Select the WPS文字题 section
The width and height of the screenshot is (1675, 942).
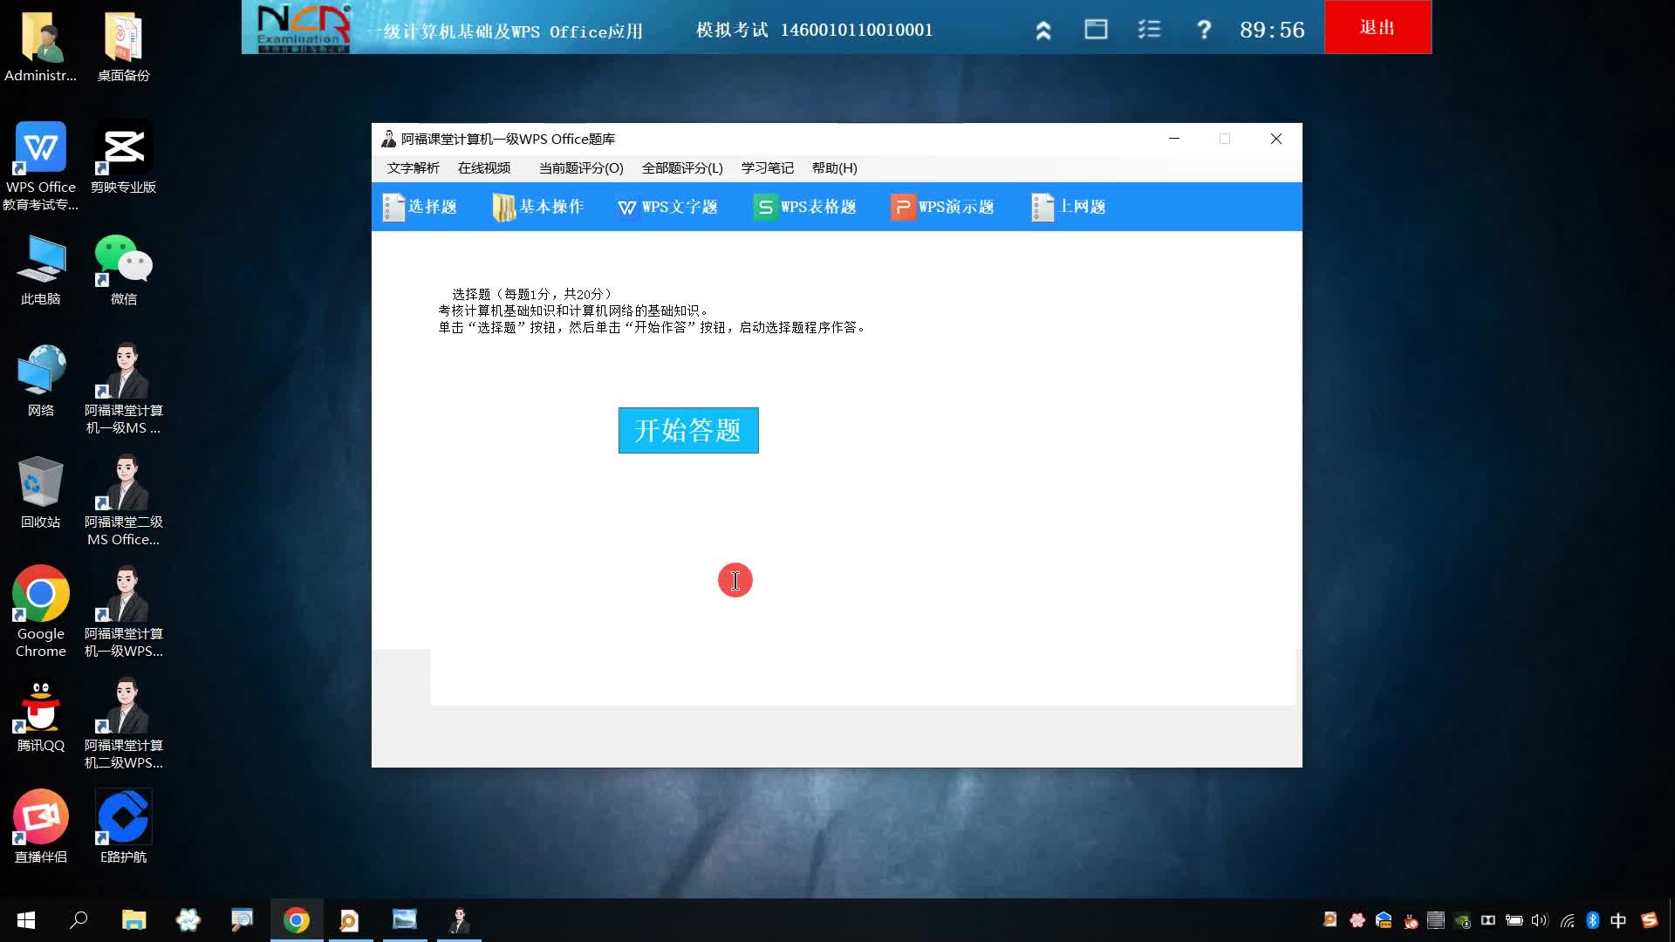(x=667, y=207)
